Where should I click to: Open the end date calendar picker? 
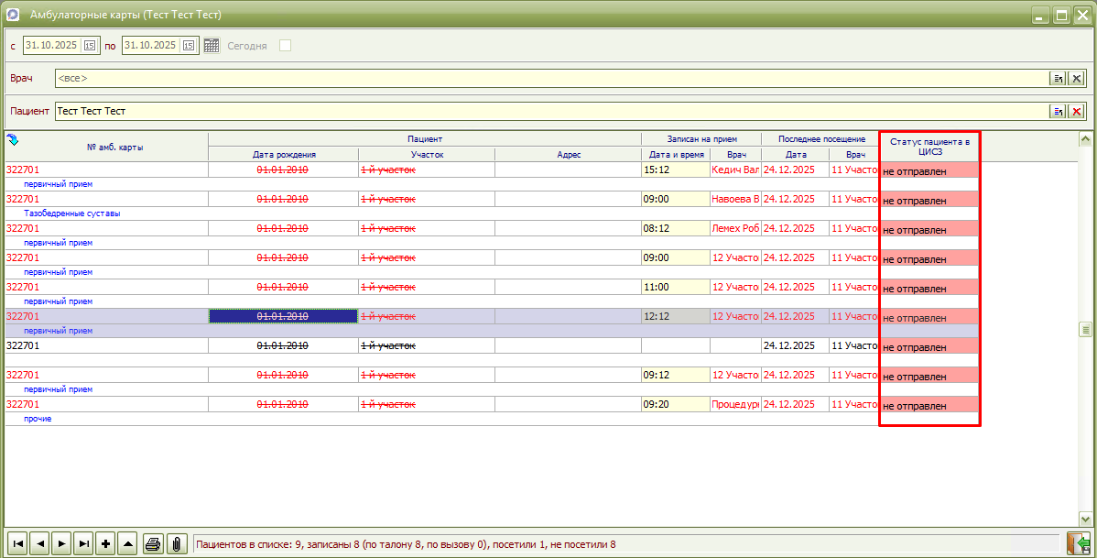[x=189, y=45]
